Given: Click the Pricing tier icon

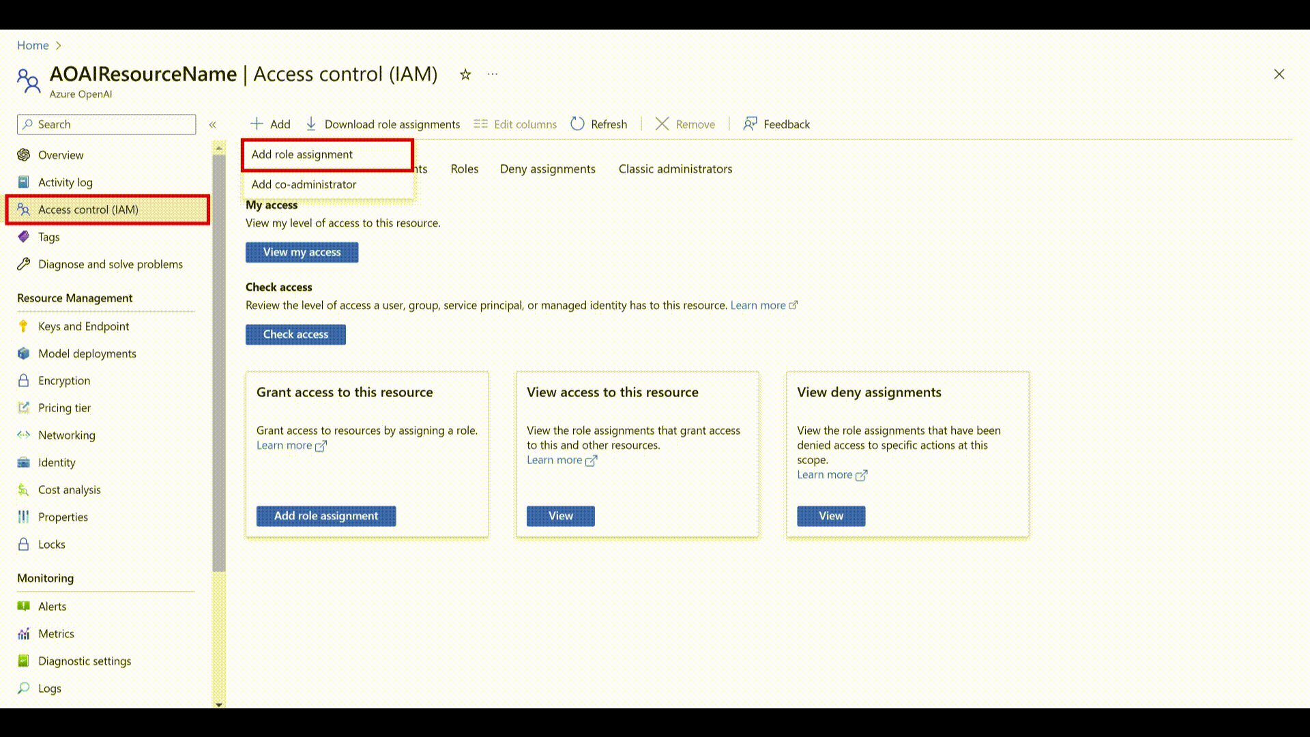Looking at the screenshot, I should pos(24,408).
